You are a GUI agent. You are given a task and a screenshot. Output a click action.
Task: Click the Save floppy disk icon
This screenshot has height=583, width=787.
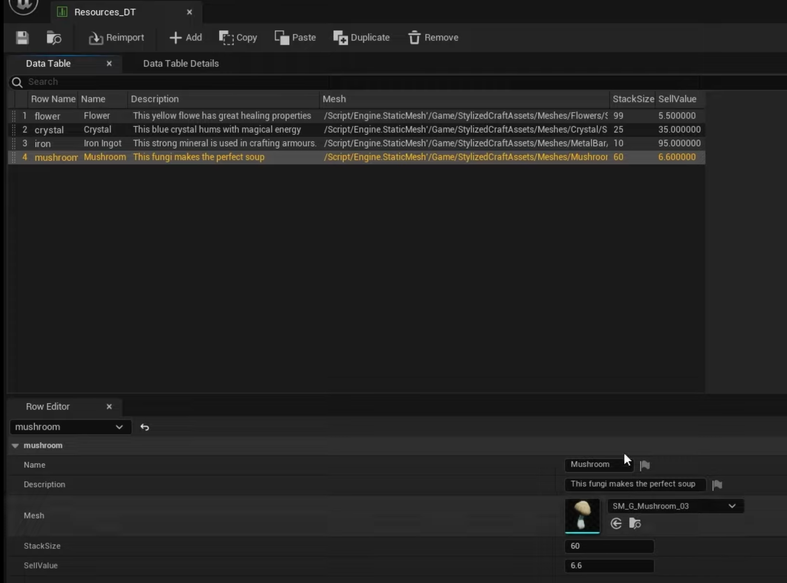[x=22, y=37]
